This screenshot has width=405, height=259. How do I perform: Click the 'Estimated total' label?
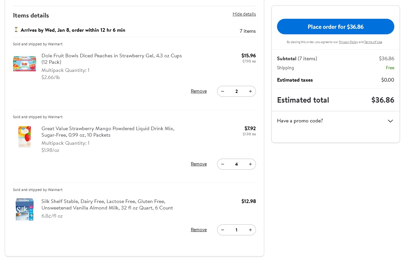303,100
